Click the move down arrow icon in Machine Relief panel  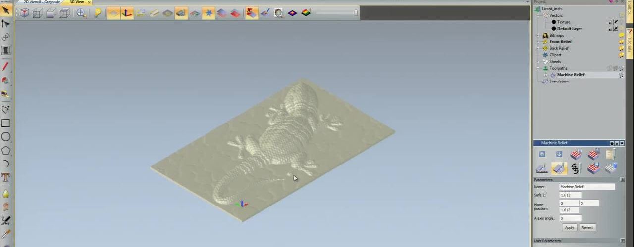(x=559, y=155)
